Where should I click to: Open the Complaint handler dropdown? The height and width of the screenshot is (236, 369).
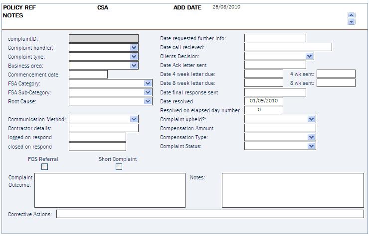coord(134,48)
